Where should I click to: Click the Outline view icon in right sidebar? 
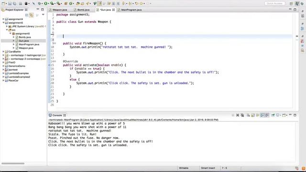pos(303,29)
